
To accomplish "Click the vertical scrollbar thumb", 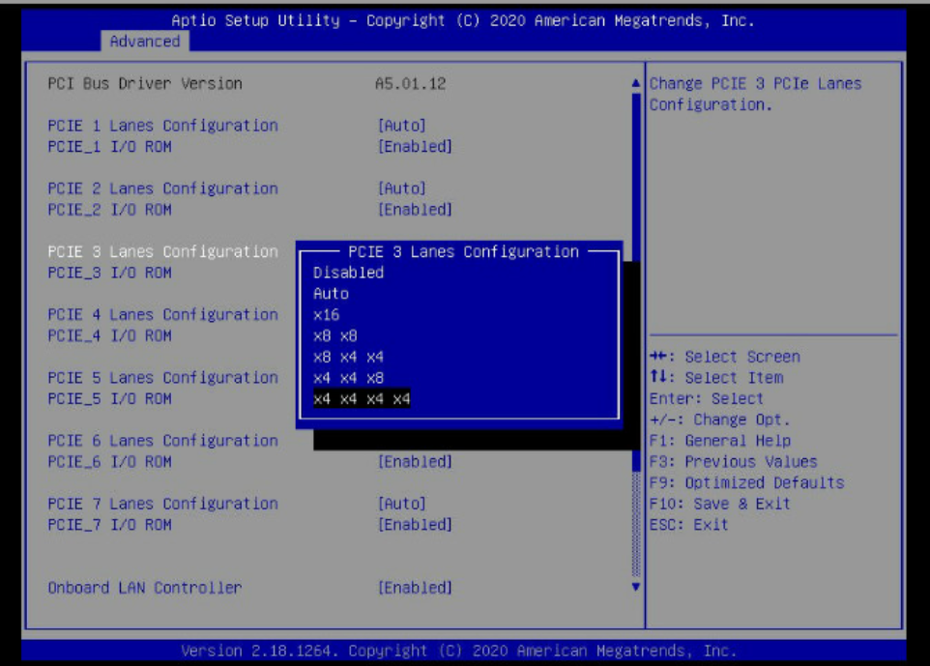I will 635,280.
